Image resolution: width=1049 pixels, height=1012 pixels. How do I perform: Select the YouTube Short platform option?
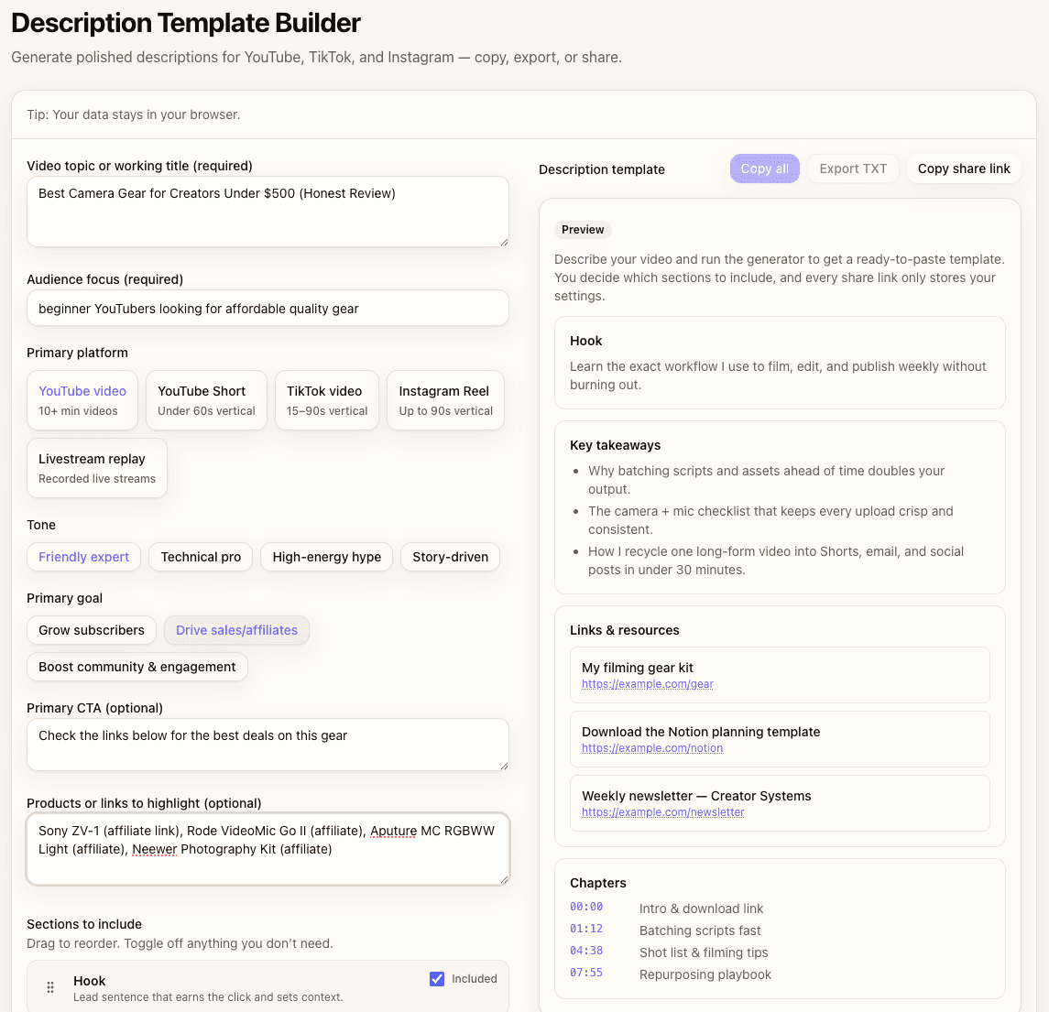pos(206,399)
